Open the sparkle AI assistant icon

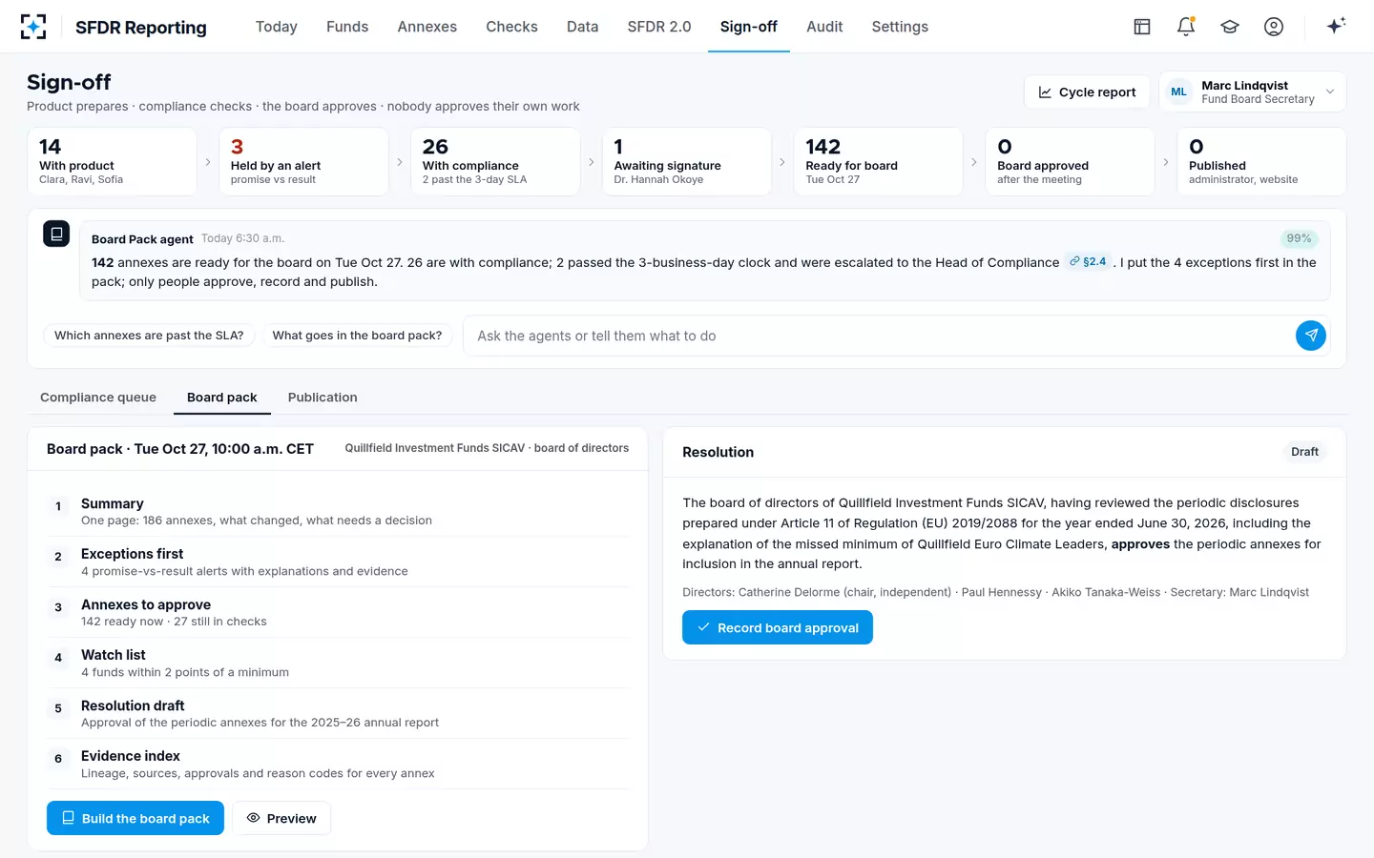(x=1336, y=26)
